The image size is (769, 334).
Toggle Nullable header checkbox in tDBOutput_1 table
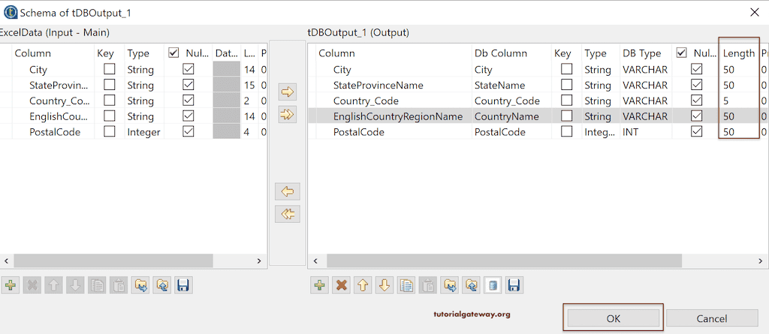pos(681,53)
